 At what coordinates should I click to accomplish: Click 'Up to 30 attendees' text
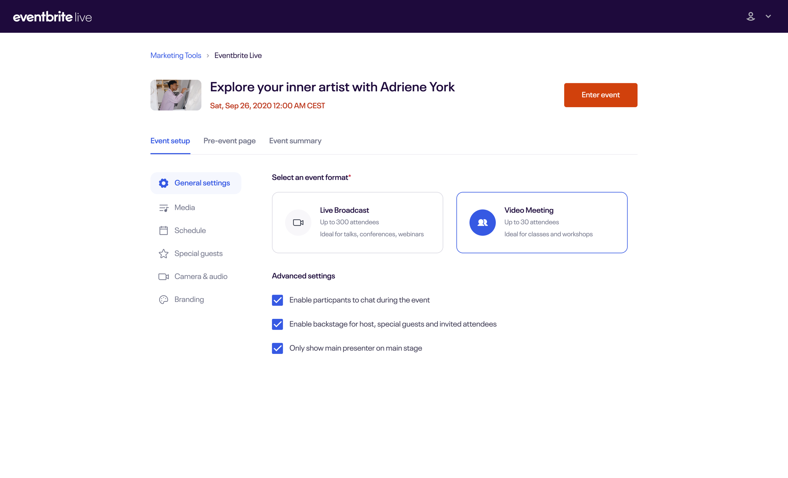point(531,222)
